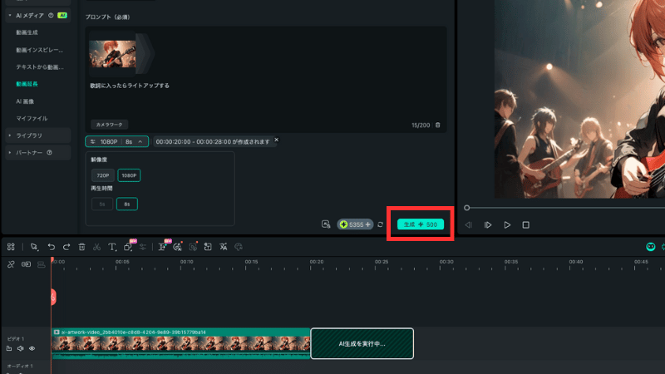Clear the prompt with the trash icon
Image resolution: width=665 pixels, height=374 pixels.
click(x=438, y=125)
